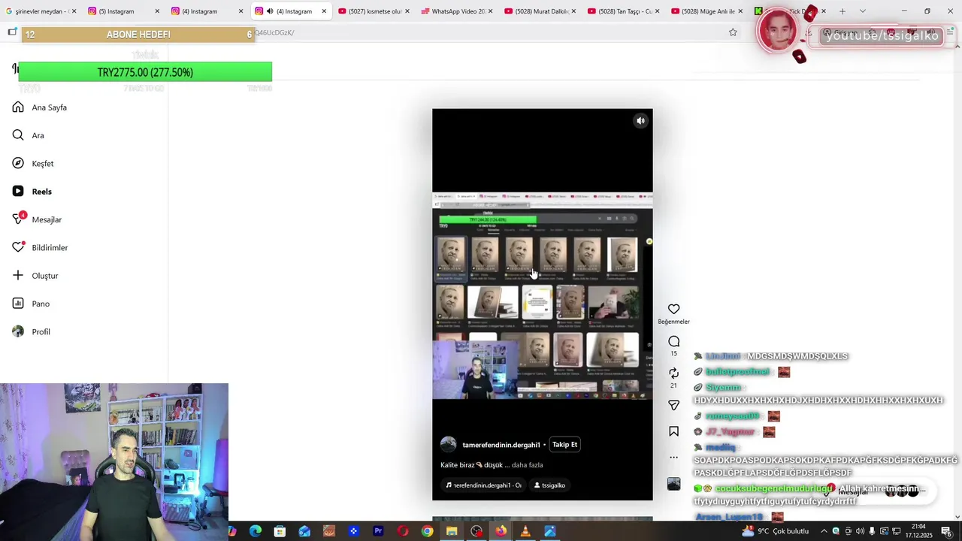
Task: Show hidden system tray icons
Action: pyautogui.click(x=824, y=531)
